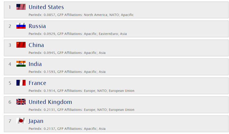Click United States PwrIndx 0.0857 details text

pos(81,15)
